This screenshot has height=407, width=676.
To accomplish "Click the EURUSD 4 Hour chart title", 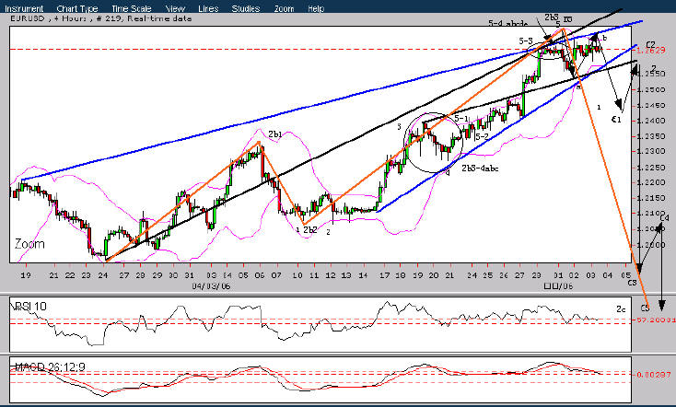I will tap(101, 18).
